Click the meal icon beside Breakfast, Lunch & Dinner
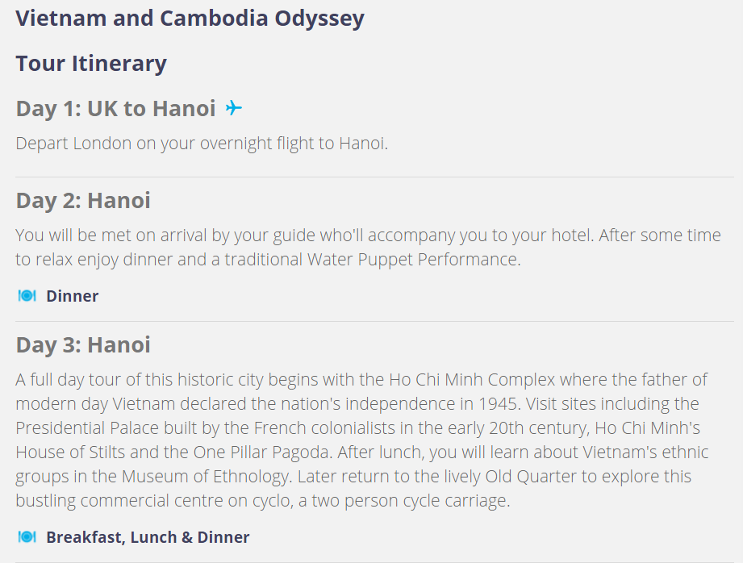 (27, 537)
